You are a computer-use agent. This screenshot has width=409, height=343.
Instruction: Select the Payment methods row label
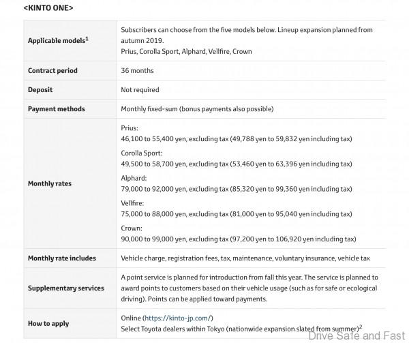pos(55,108)
